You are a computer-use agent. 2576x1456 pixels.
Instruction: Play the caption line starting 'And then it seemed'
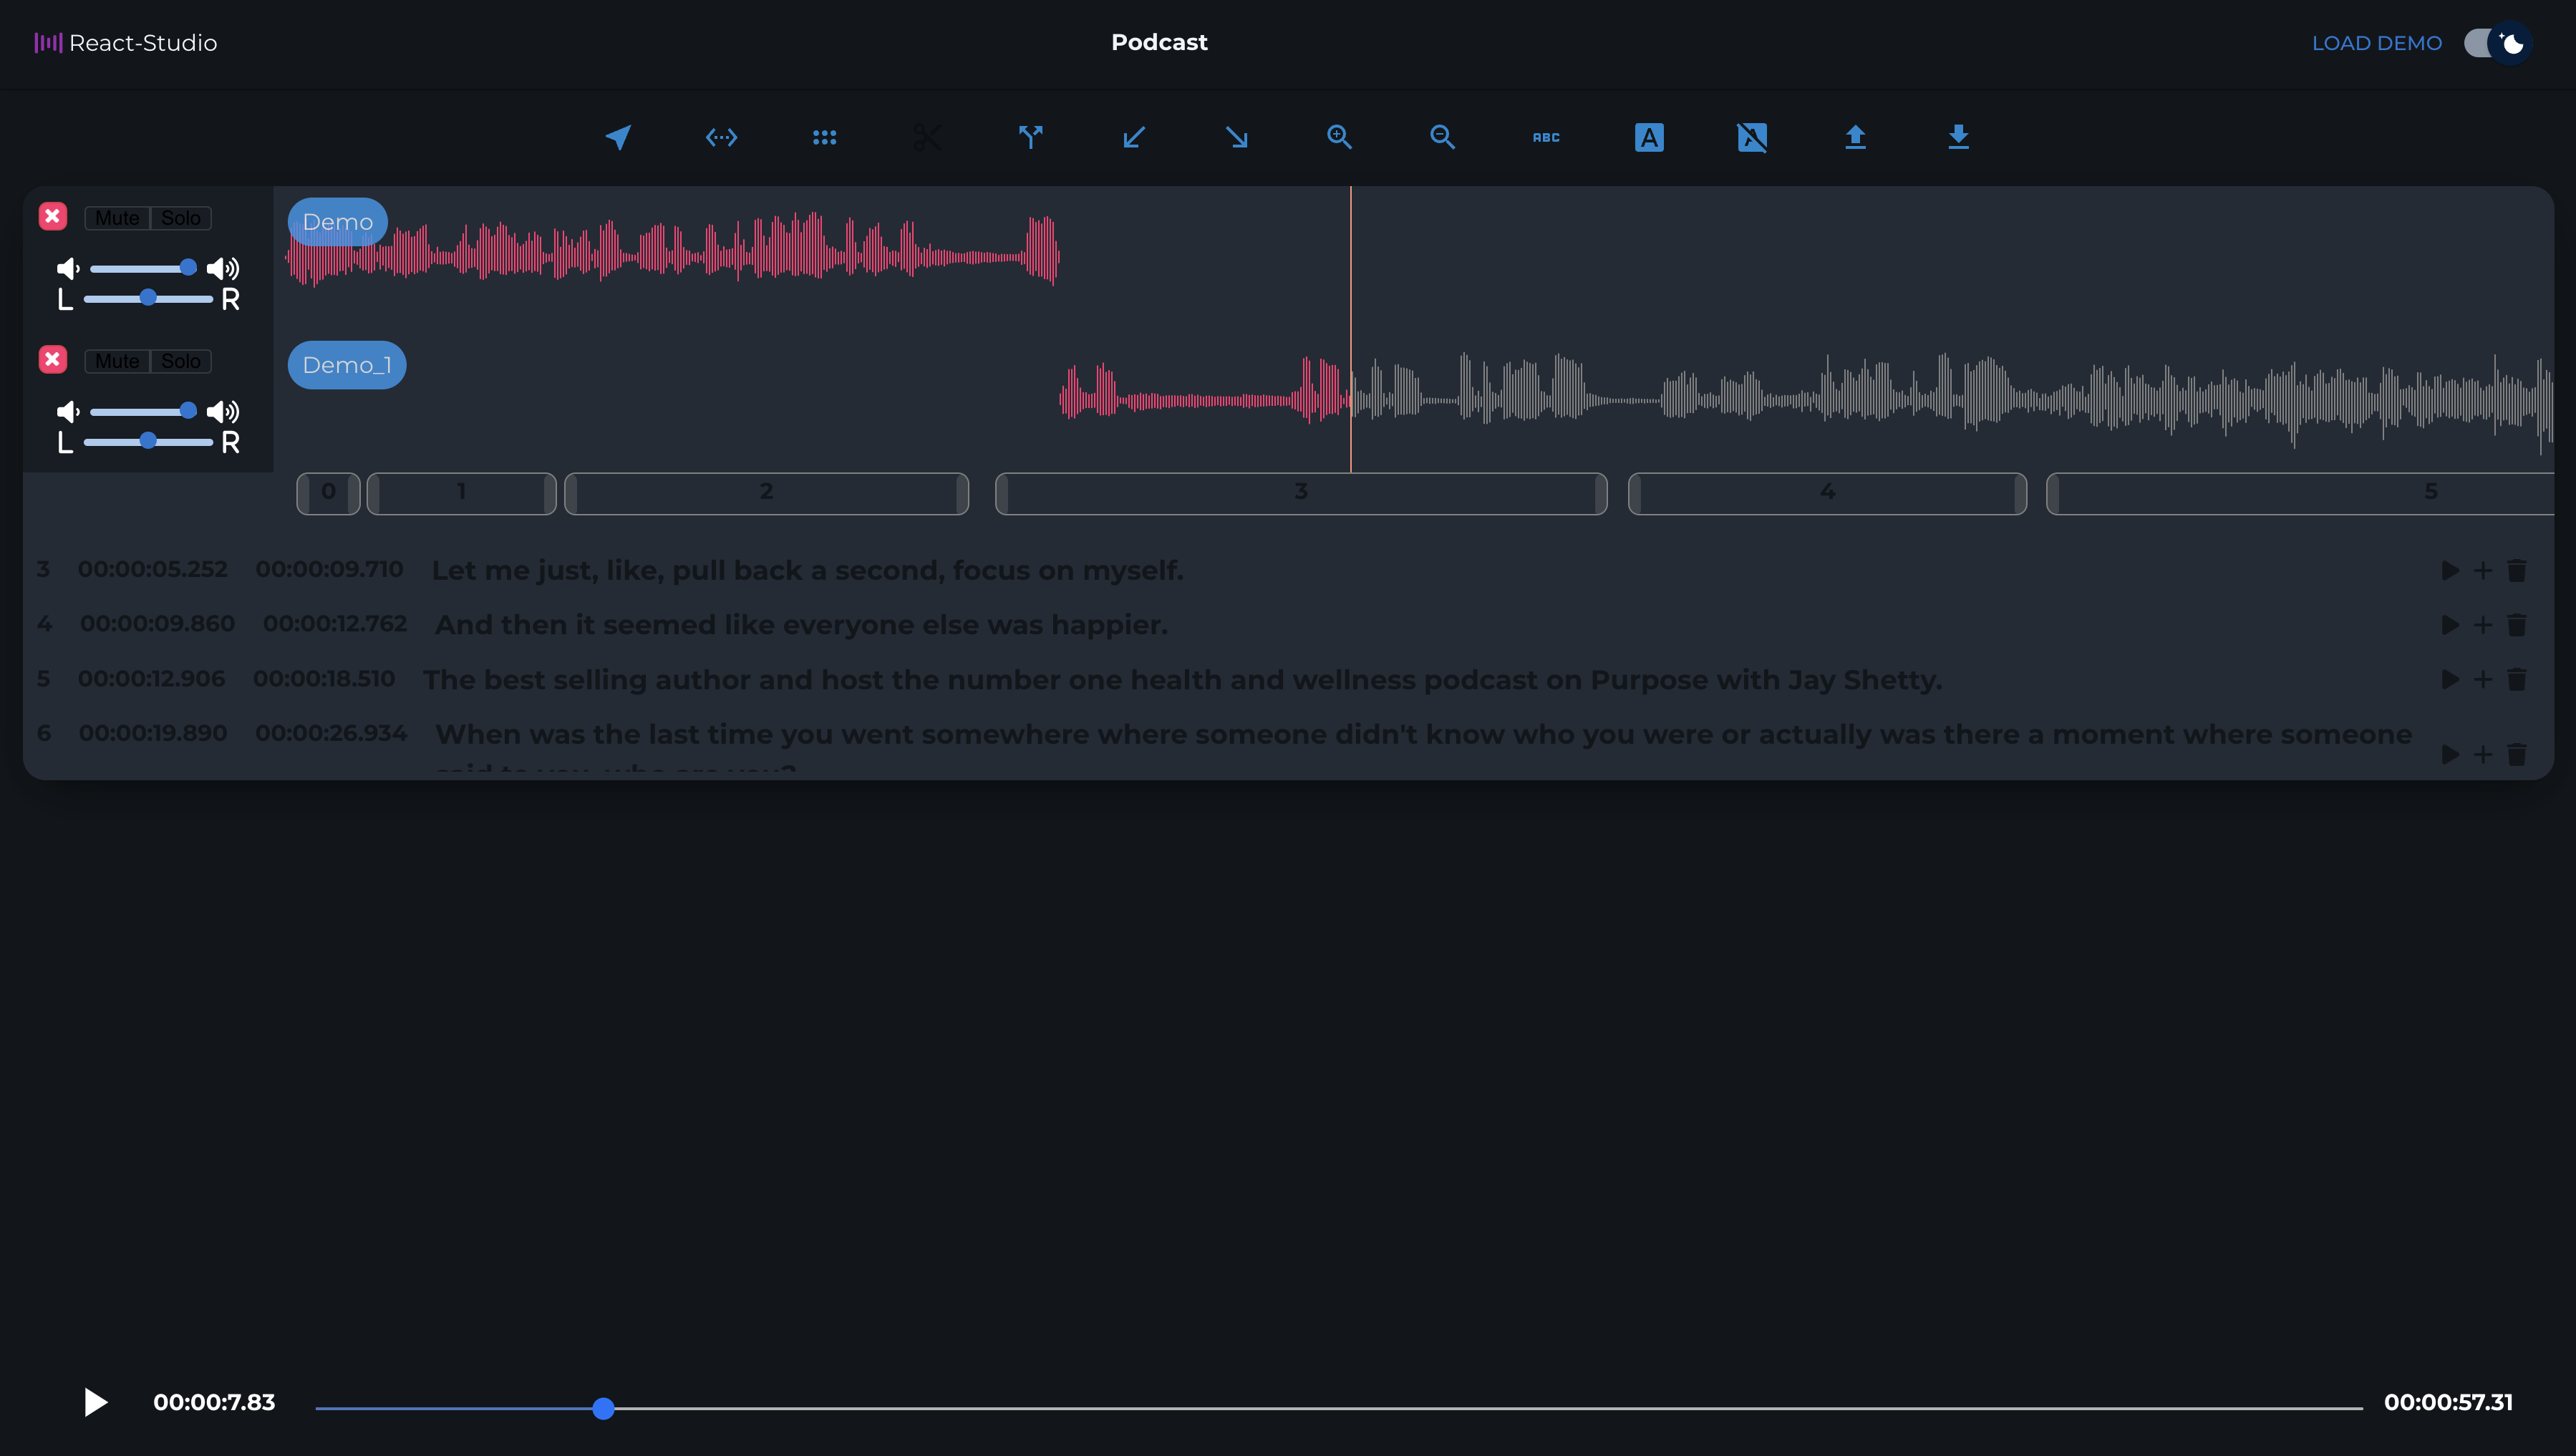click(2449, 625)
